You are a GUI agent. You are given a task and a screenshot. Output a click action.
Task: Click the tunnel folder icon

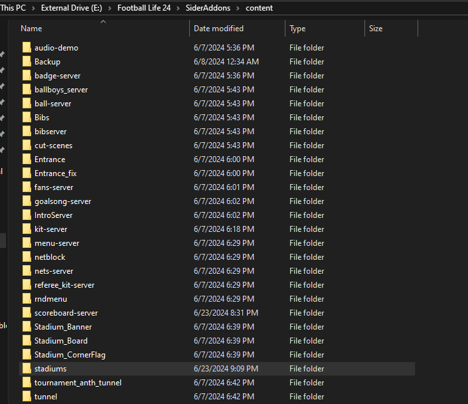tap(27, 396)
